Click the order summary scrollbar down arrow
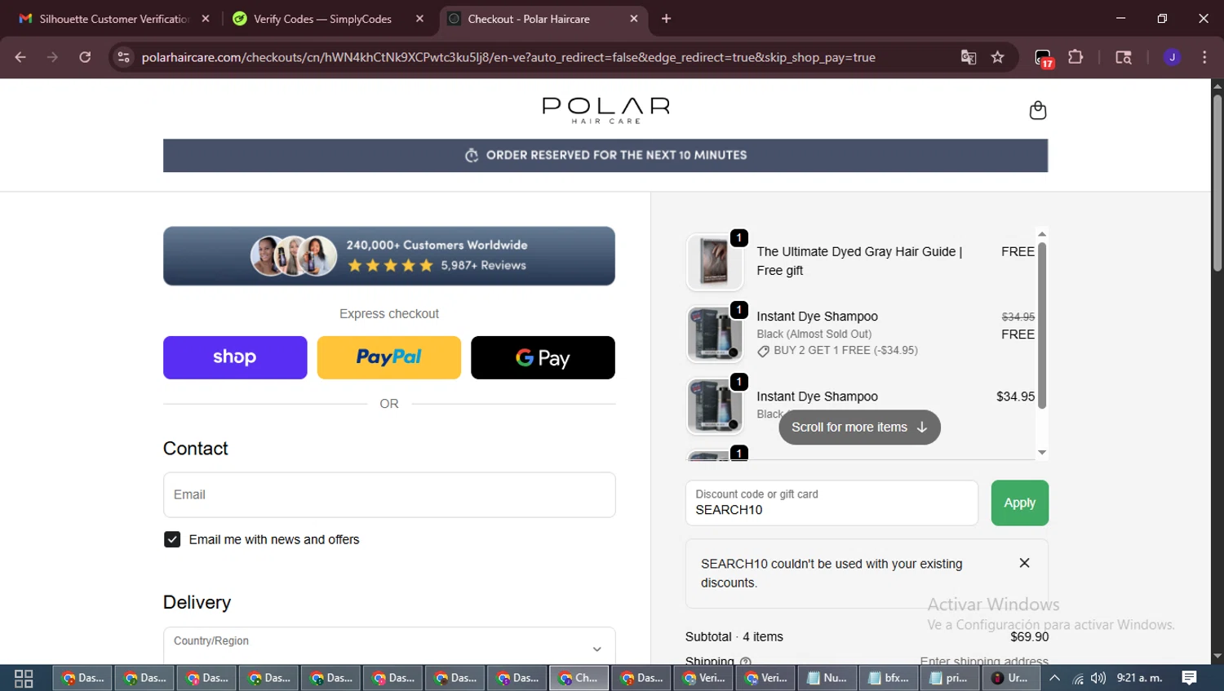The height and width of the screenshot is (691, 1224). click(1042, 453)
